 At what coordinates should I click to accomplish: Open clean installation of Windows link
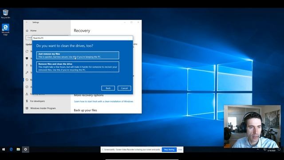(103, 101)
